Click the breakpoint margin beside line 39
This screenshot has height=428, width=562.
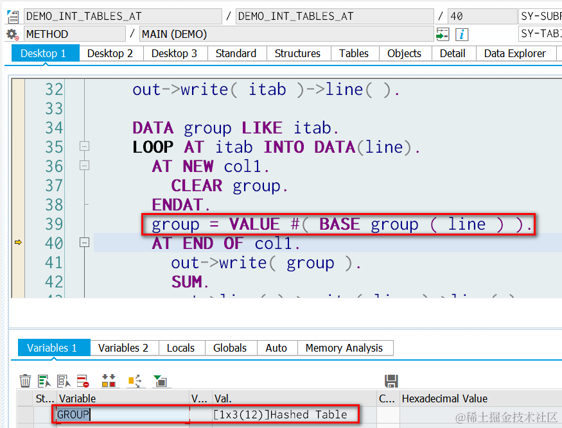tap(18, 225)
